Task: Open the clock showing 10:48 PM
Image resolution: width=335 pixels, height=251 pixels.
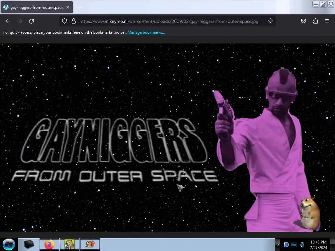Action: (x=318, y=245)
